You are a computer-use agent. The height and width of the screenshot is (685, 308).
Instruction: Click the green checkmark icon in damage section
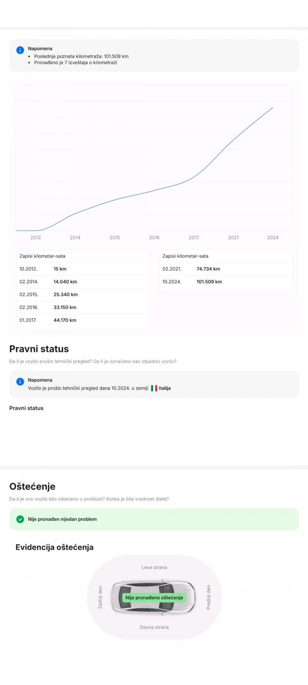pos(20,519)
